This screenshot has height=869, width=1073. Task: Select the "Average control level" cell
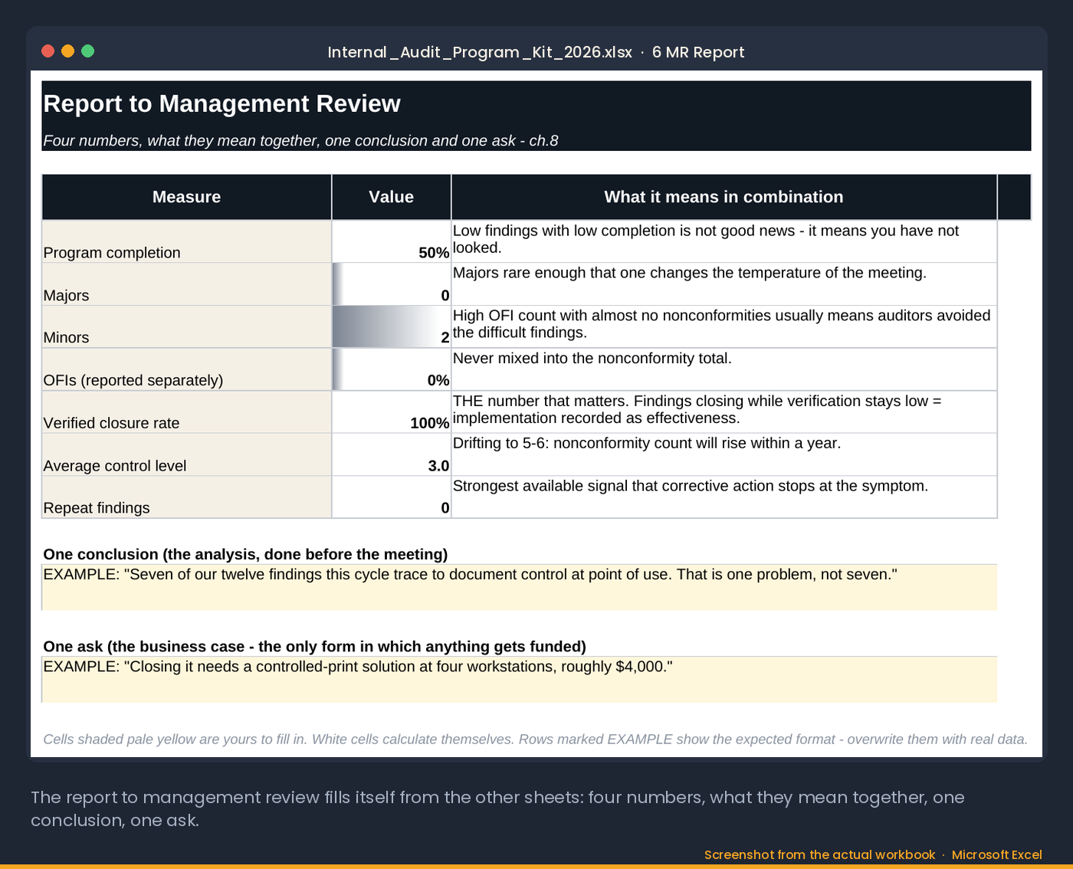pos(186,454)
